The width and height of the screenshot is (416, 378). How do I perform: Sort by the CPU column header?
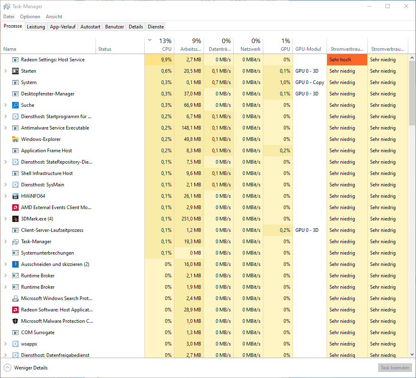point(159,45)
